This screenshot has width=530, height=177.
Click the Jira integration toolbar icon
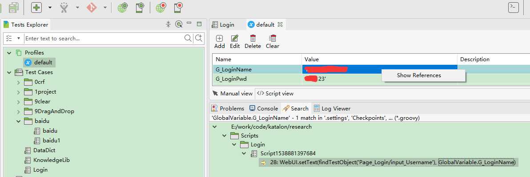pos(64,8)
